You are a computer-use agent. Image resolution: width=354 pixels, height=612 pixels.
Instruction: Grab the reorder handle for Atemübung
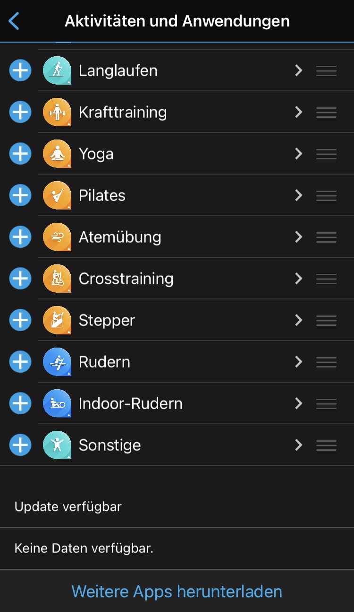coord(326,237)
